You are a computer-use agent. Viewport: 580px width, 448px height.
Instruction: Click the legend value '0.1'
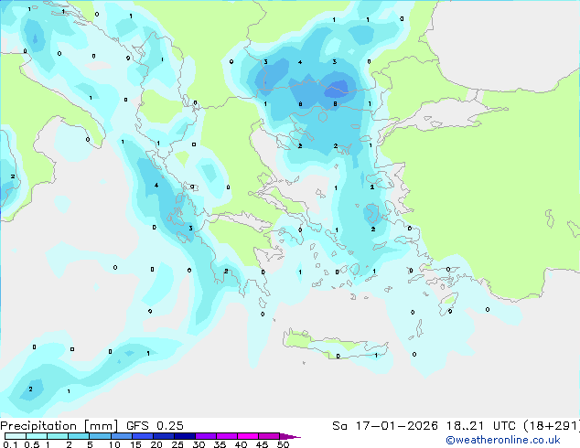coord(10,444)
